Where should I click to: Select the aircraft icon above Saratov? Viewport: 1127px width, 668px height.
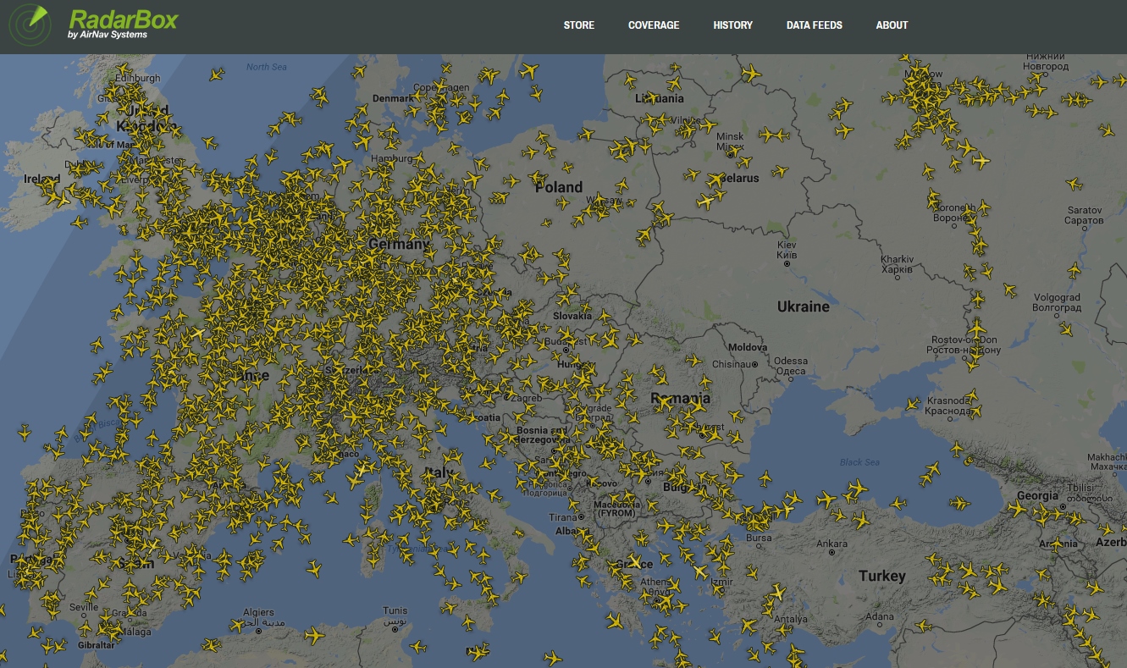pyautogui.click(x=1075, y=184)
